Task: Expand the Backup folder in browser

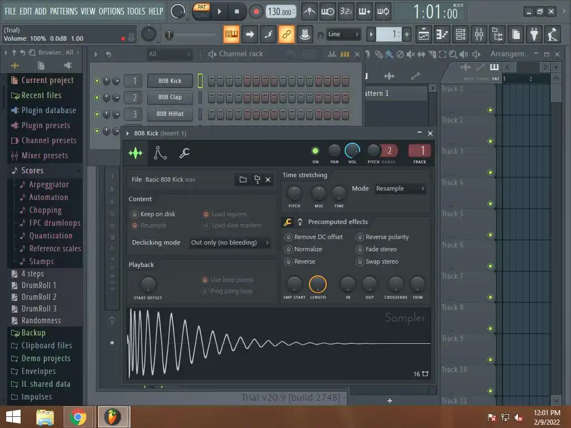Action: tap(33, 333)
